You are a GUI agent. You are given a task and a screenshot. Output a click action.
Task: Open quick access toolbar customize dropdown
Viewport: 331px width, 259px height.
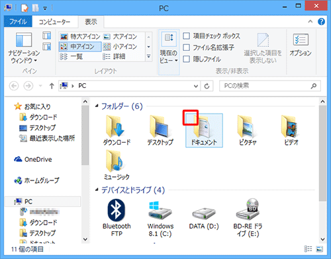[45, 9]
